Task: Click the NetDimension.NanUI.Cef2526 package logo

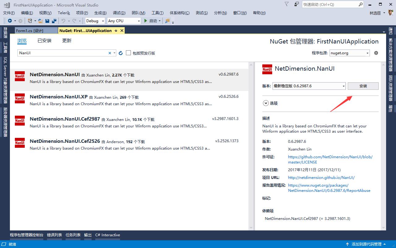Action: click(x=20, y=143)
